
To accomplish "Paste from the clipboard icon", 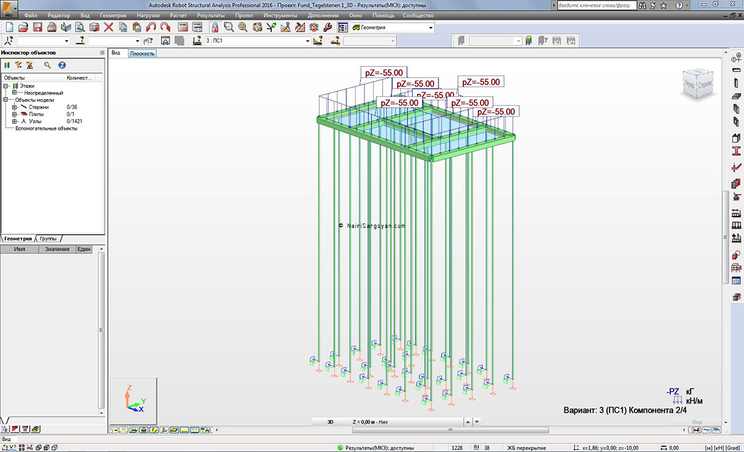I will point(137,27).
